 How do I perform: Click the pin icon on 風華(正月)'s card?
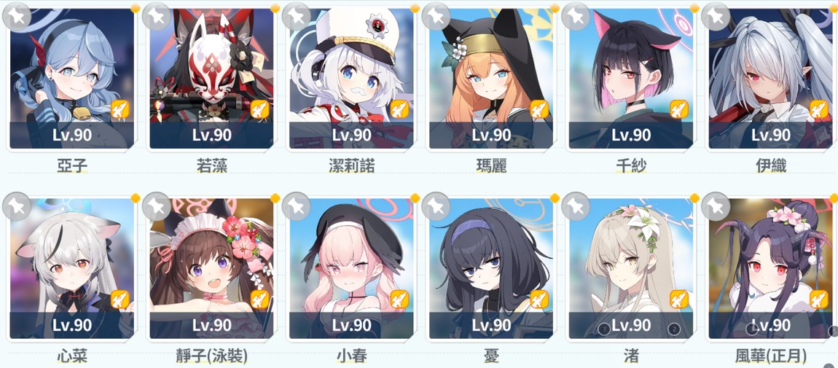coord(715,205)
